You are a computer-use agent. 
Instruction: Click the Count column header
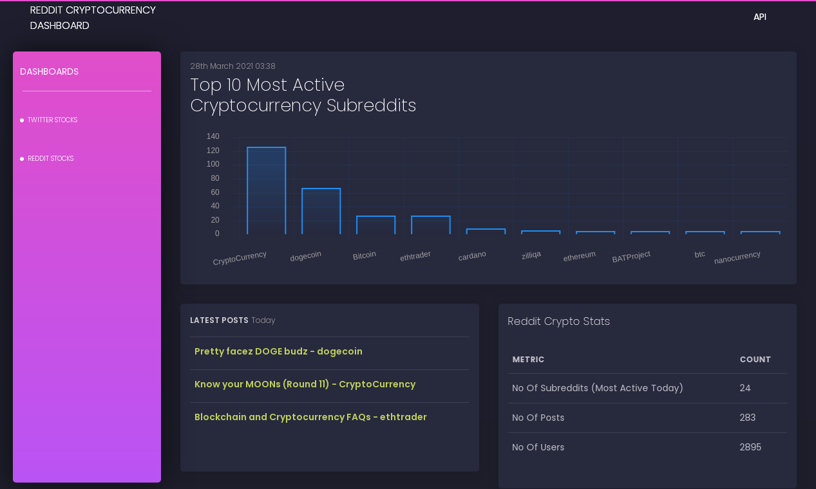click(755, 360)
